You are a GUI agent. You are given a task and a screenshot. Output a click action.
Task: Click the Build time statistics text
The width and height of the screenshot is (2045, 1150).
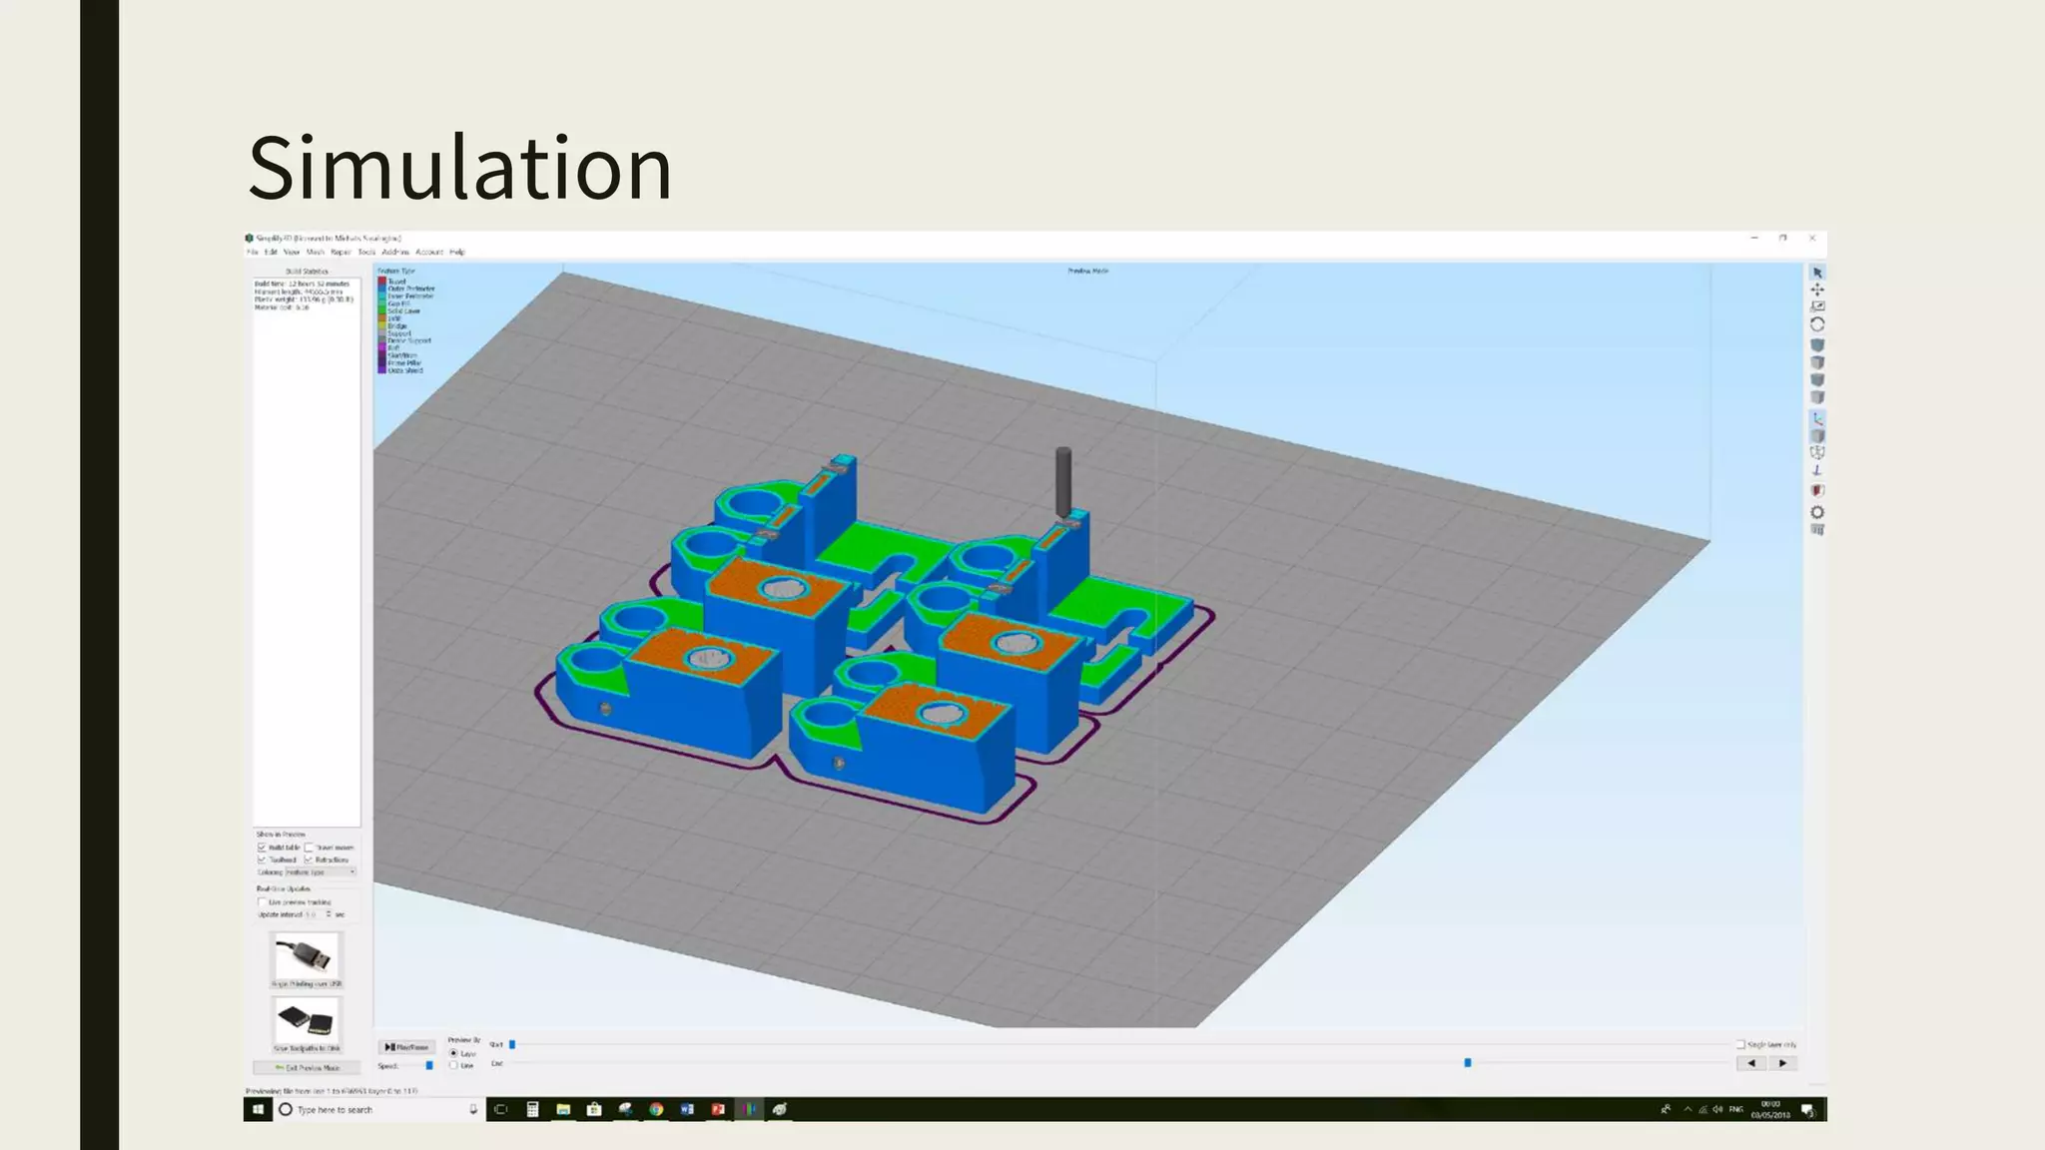(302, 285)
